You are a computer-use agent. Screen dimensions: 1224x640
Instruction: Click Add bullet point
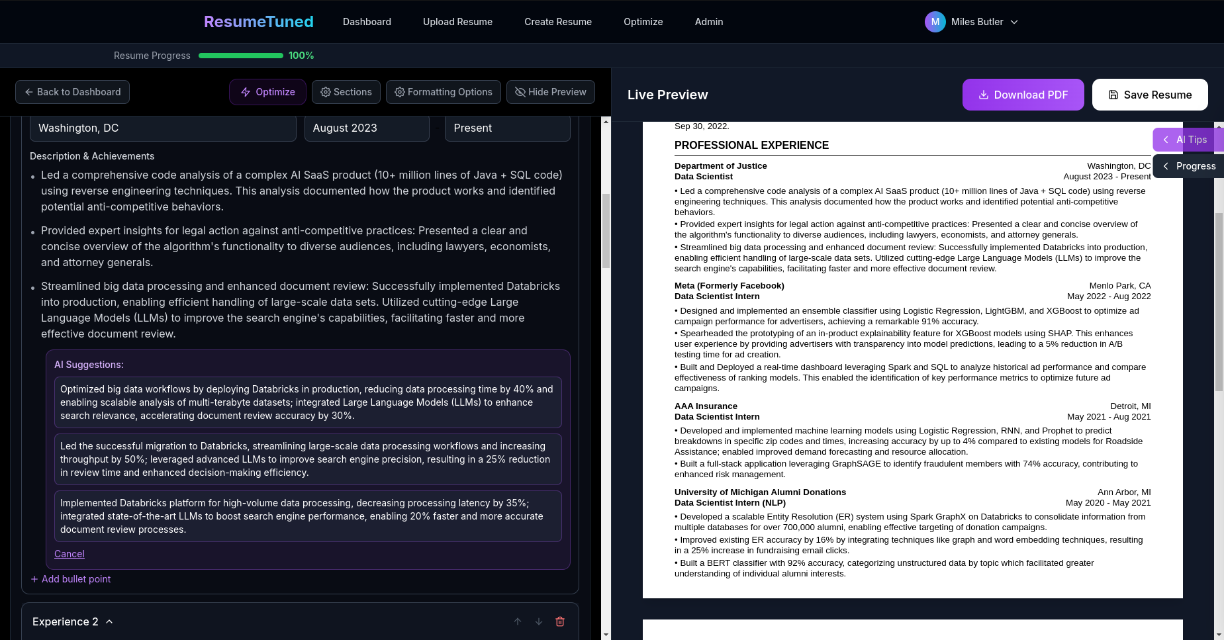71,579
